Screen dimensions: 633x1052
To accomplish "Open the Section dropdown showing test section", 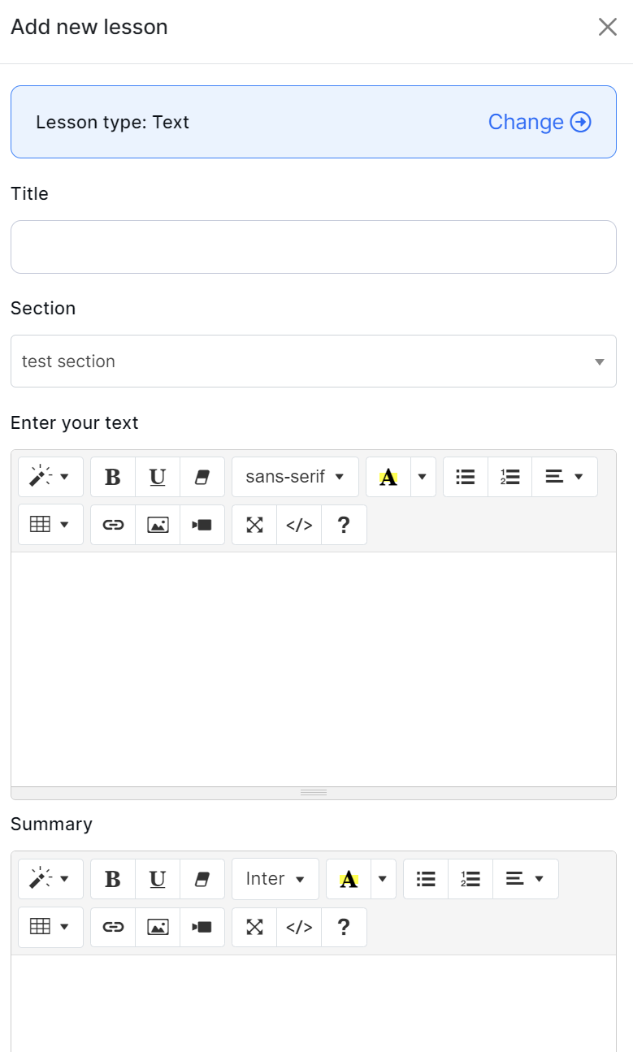I will pos(314,361).
